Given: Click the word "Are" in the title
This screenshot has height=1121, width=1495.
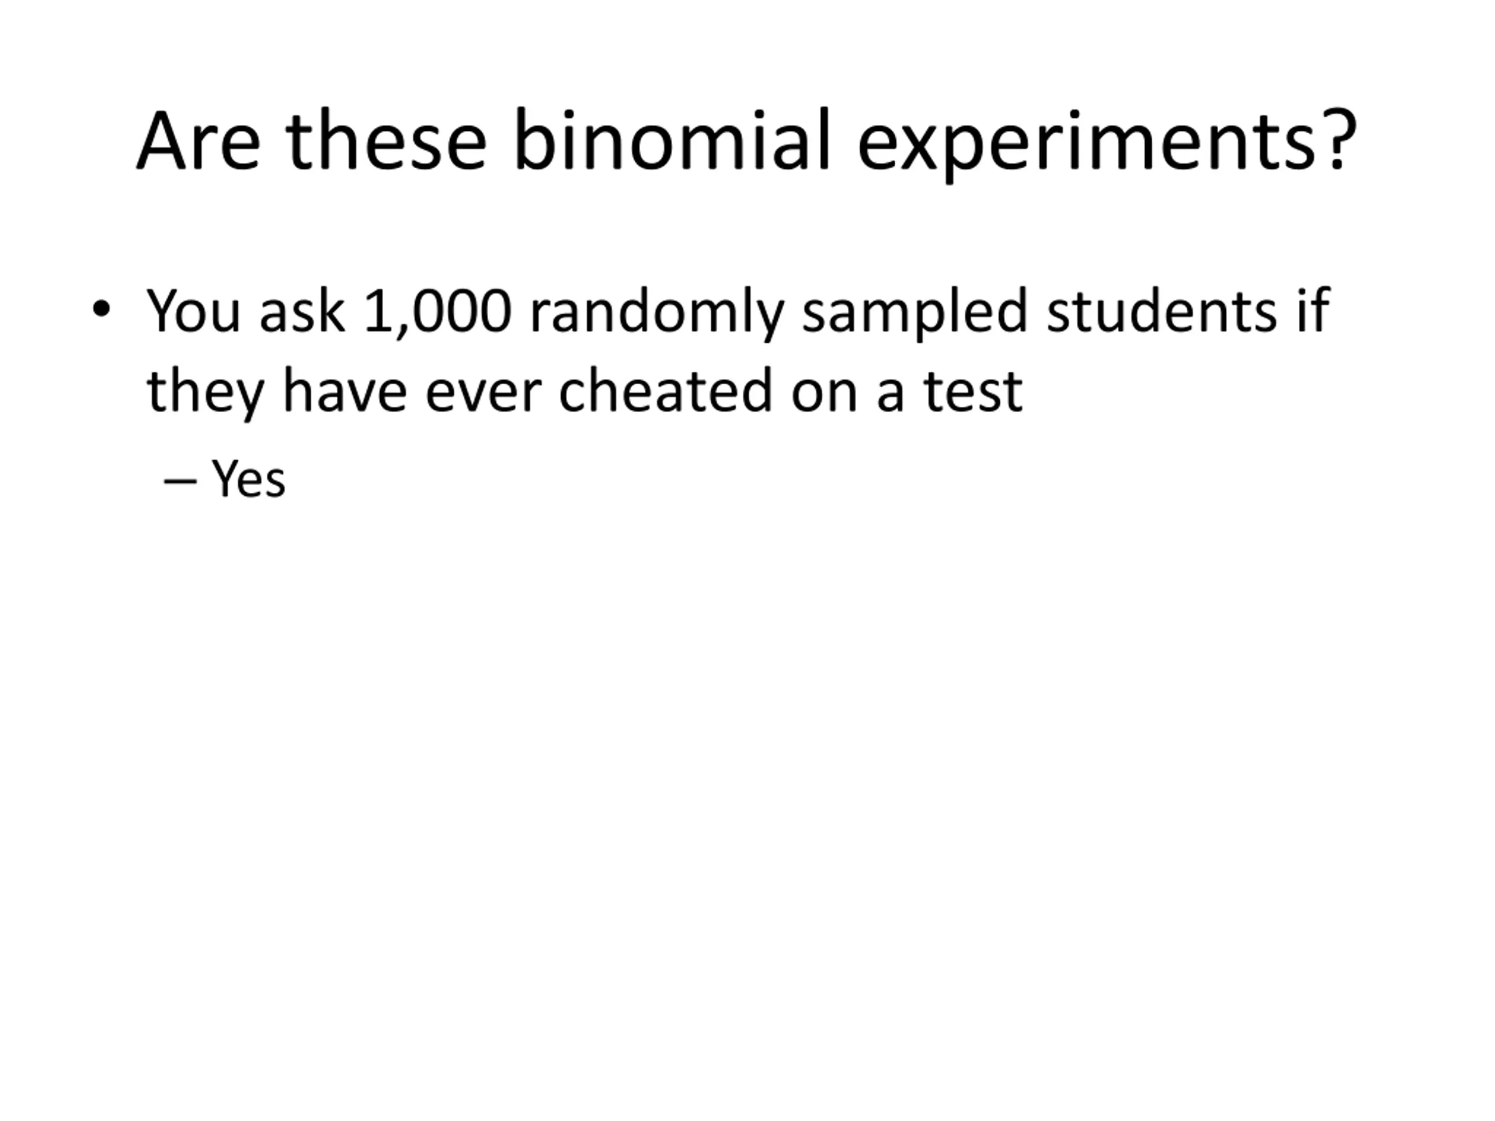Looking at the screenshot, I should pos(198,142).
